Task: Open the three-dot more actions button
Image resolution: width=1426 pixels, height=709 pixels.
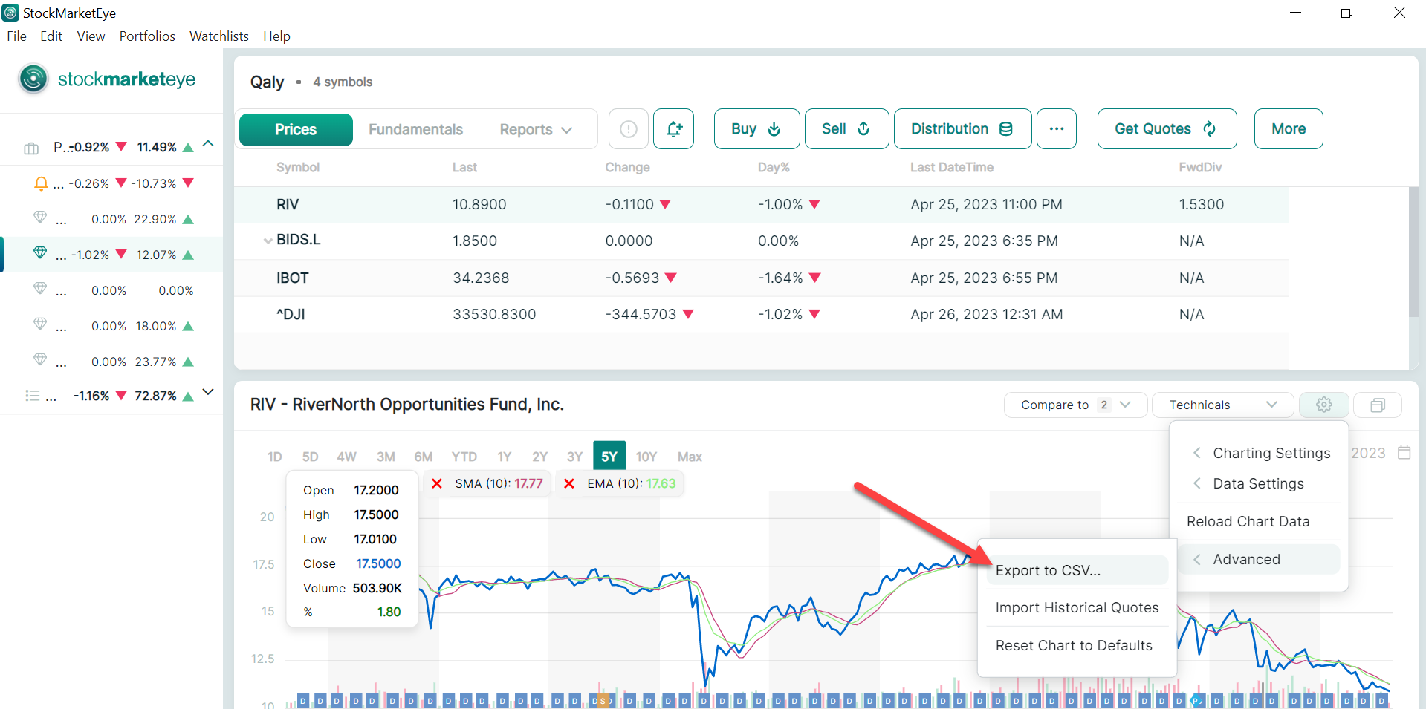Action: pos(1057,129)
